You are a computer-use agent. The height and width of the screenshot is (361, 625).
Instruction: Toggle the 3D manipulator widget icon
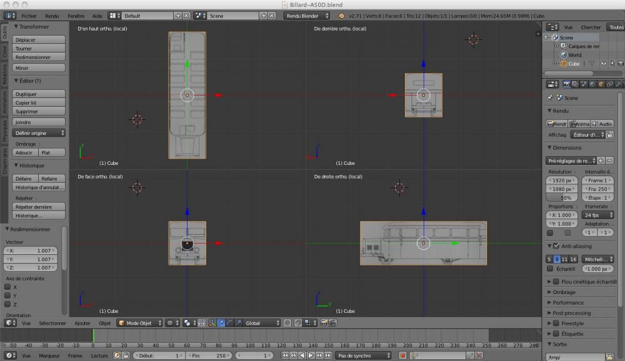pyautogui.click(x=213, y=323)
